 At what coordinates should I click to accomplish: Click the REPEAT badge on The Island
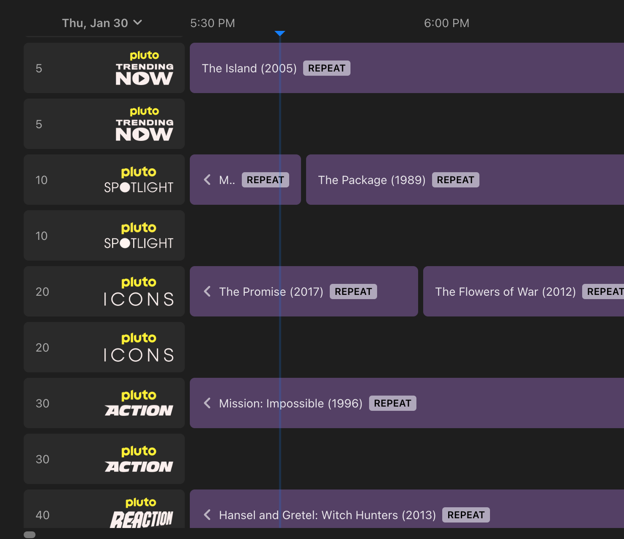[326, 68]
